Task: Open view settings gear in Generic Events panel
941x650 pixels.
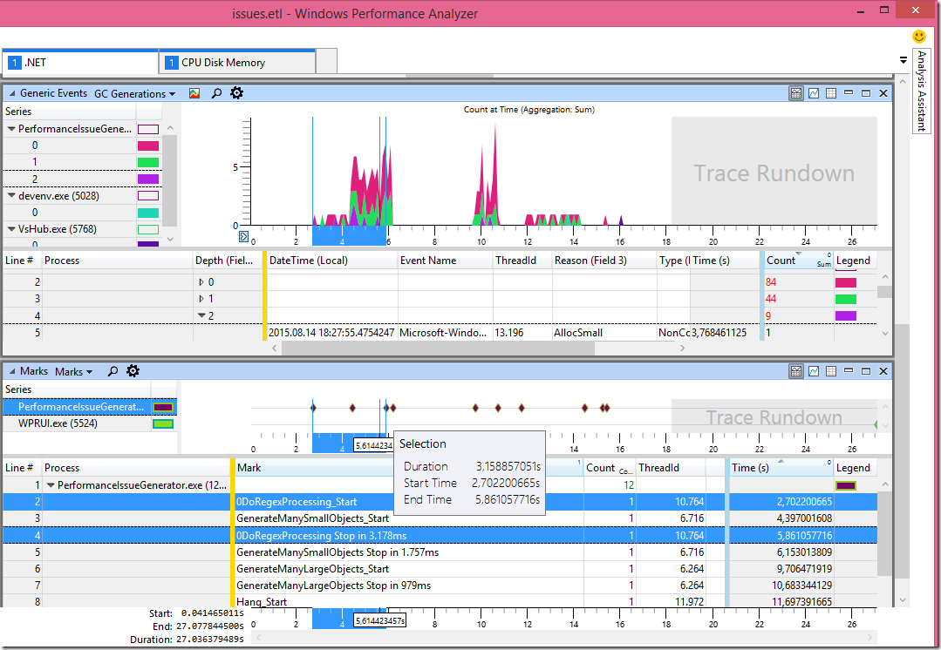Action: (x=237, y=93)
